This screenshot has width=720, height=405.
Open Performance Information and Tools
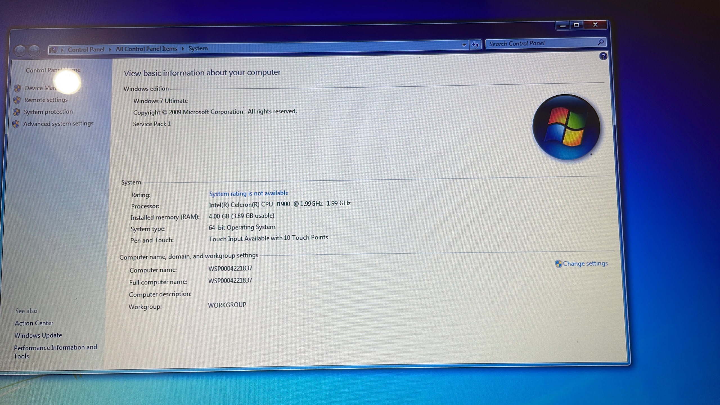click(55, 352)
